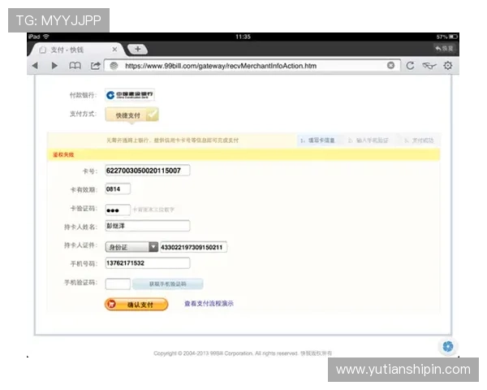Tap the 11:35 clock in status bar

click(243, 37)
